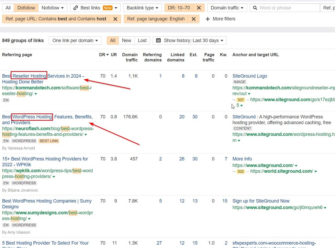
Task: Click the 307 redirect badge
Action: (x=240, y=100)
